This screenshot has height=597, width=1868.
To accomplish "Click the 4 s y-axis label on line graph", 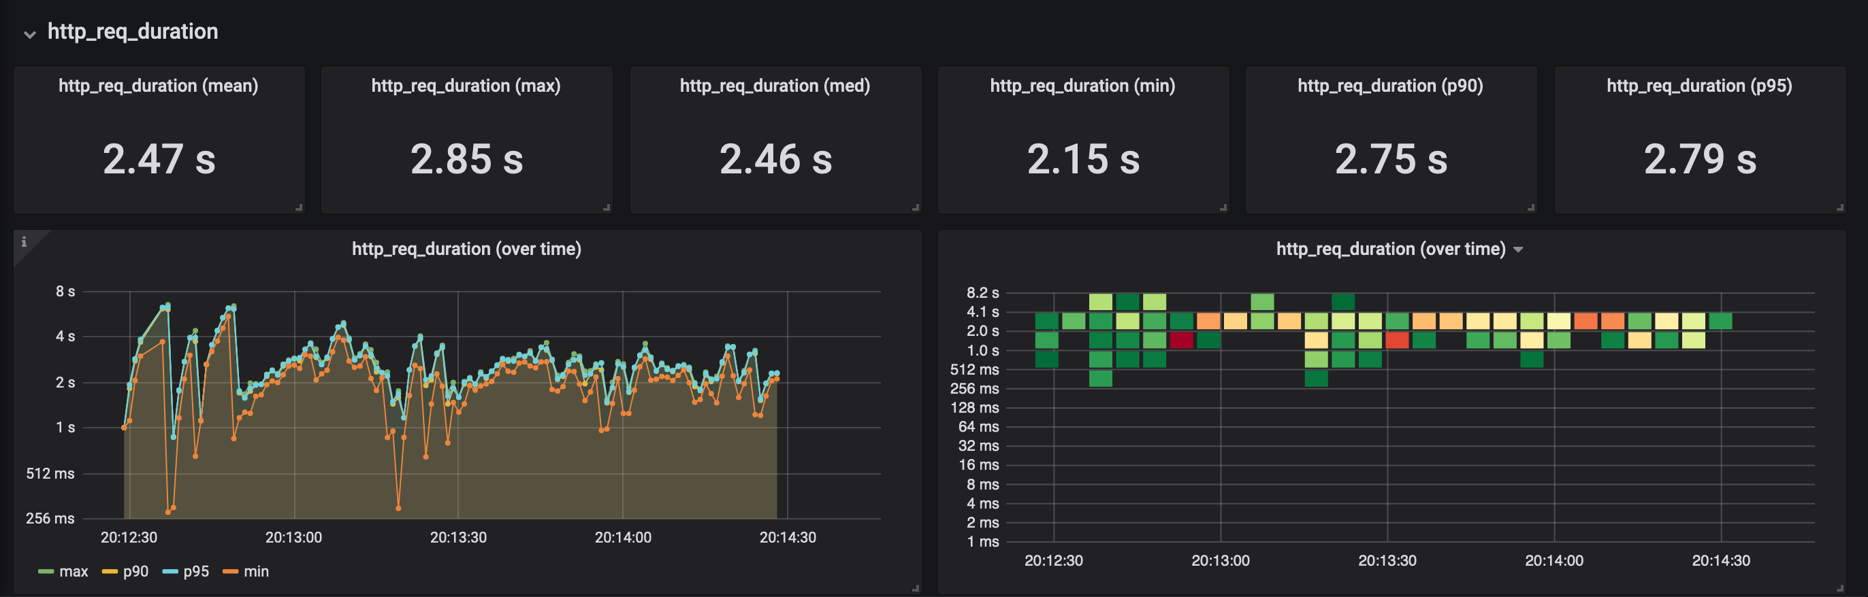I will click(x=65, y=336).
